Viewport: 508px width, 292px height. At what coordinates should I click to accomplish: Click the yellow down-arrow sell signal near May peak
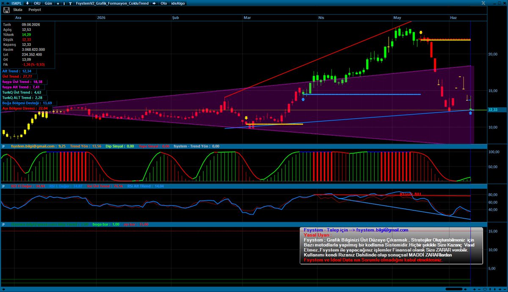coord(421,33)
